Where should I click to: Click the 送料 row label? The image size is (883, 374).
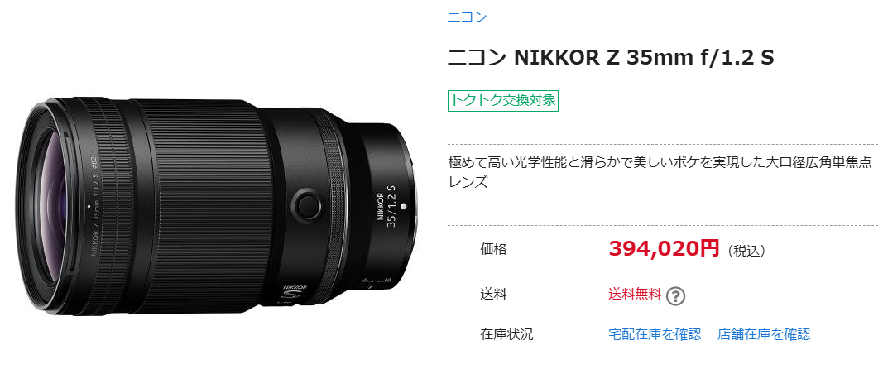(x=493, y=294)
